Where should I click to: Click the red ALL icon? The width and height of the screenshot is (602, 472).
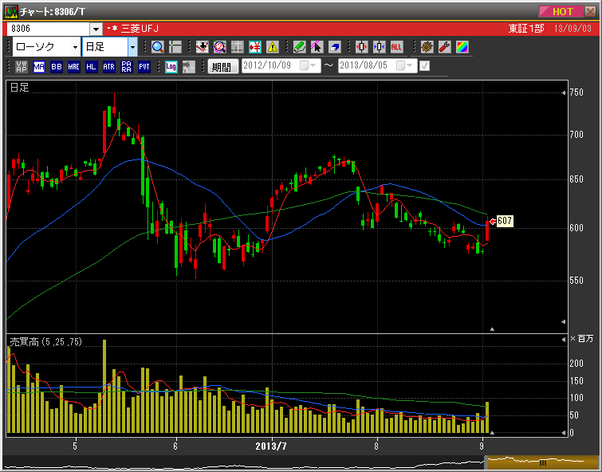(x=397, y=47)
